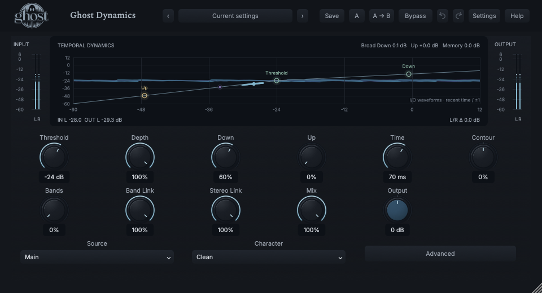Screen dimensions: 542x293
Task: Click the Depth 100% value field
Action: coord(139,177)
